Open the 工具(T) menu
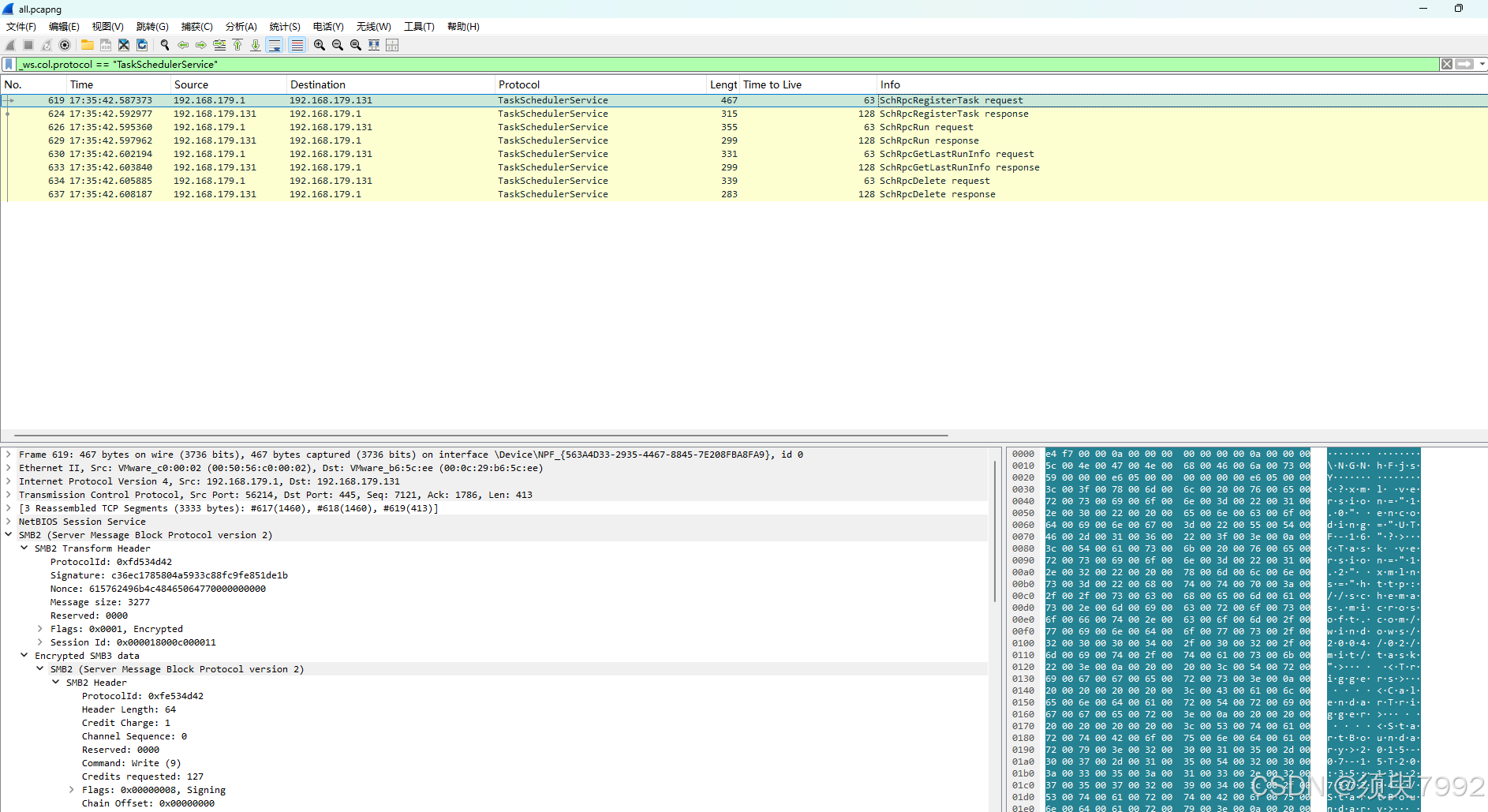This screenshot has width=1488, height=812. pos(419,27)
